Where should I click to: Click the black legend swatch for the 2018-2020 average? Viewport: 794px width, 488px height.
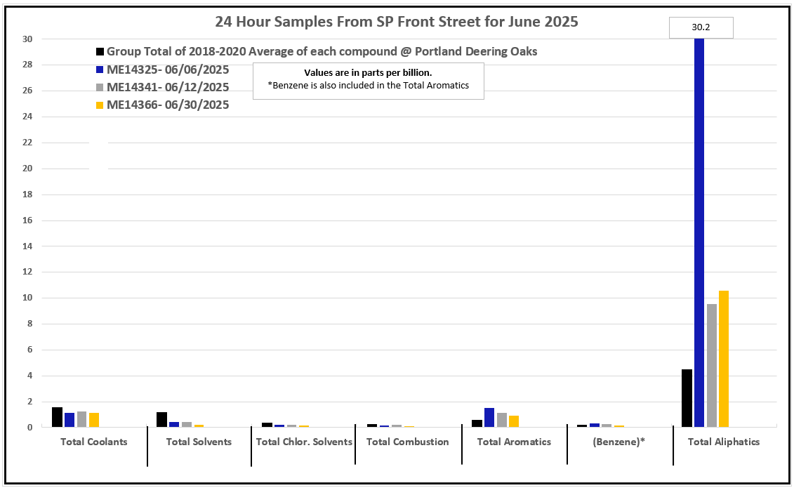coord(100,52)
